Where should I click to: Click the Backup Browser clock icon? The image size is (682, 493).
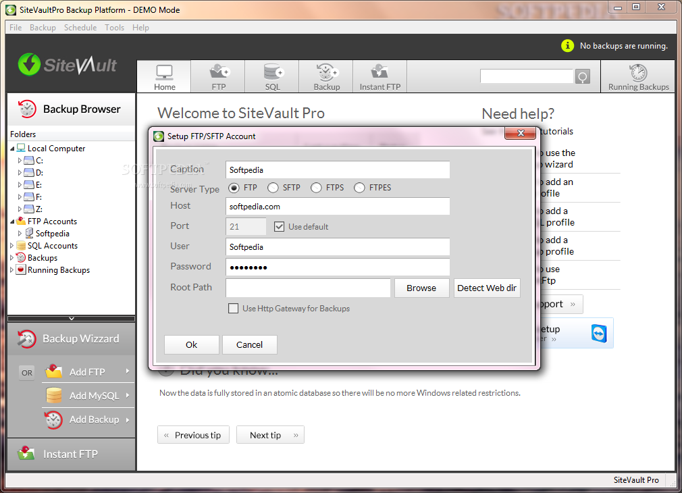point(27,109)
